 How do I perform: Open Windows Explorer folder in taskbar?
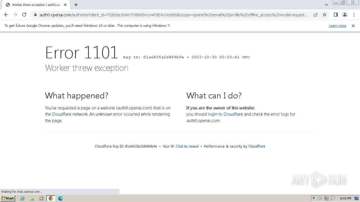(x=32, y=198)
